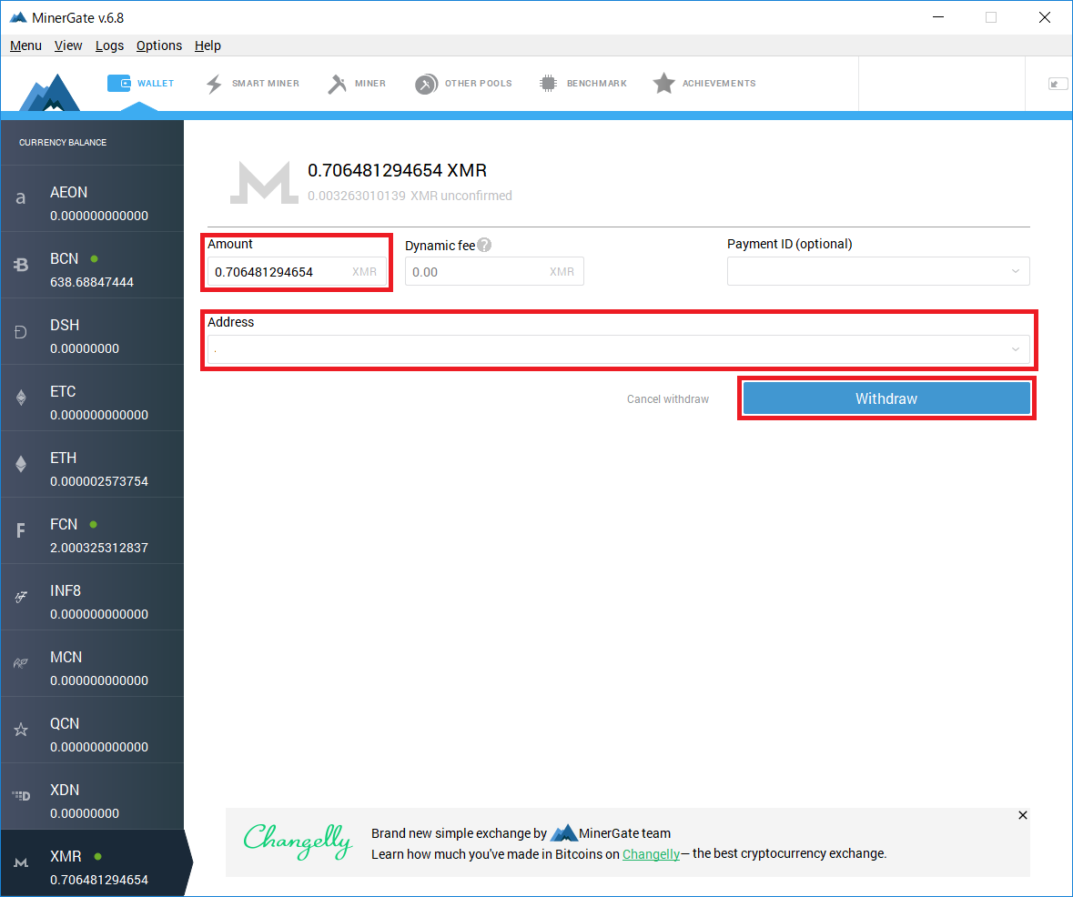Expand the Address dropdown arrow
Viewport: 1073px width, 897px height.
coord(1016,349)
